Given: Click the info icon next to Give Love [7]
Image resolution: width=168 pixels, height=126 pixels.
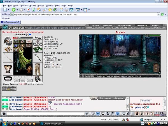Looking at the screenshot, I should (30, 34).
